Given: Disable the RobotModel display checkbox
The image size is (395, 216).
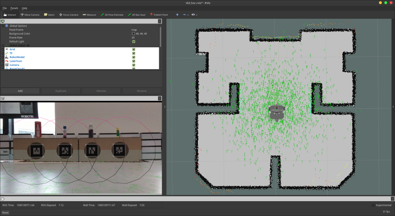Looking at the screenshot, I should tap(133, 57).
